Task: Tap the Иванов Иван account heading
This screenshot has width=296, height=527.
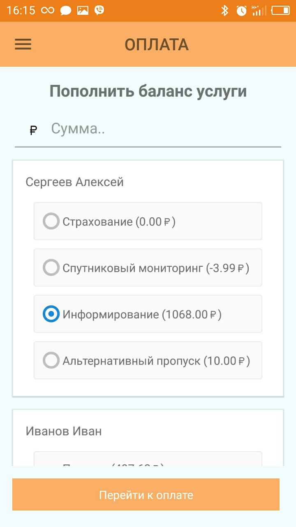Action: 64,431
